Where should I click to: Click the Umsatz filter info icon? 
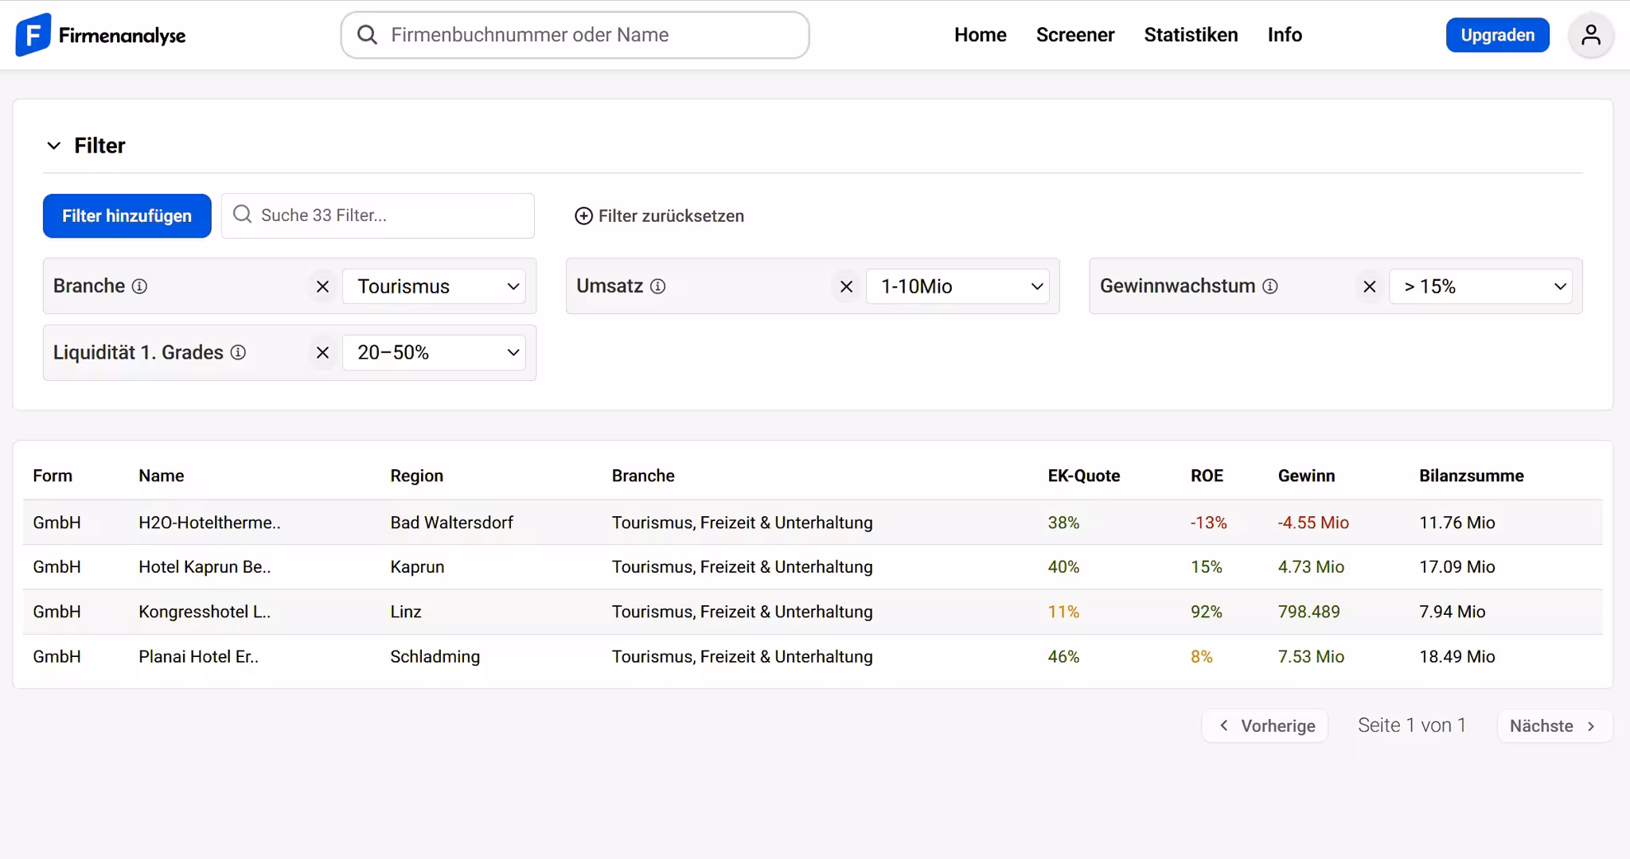(x=658, y=286)
